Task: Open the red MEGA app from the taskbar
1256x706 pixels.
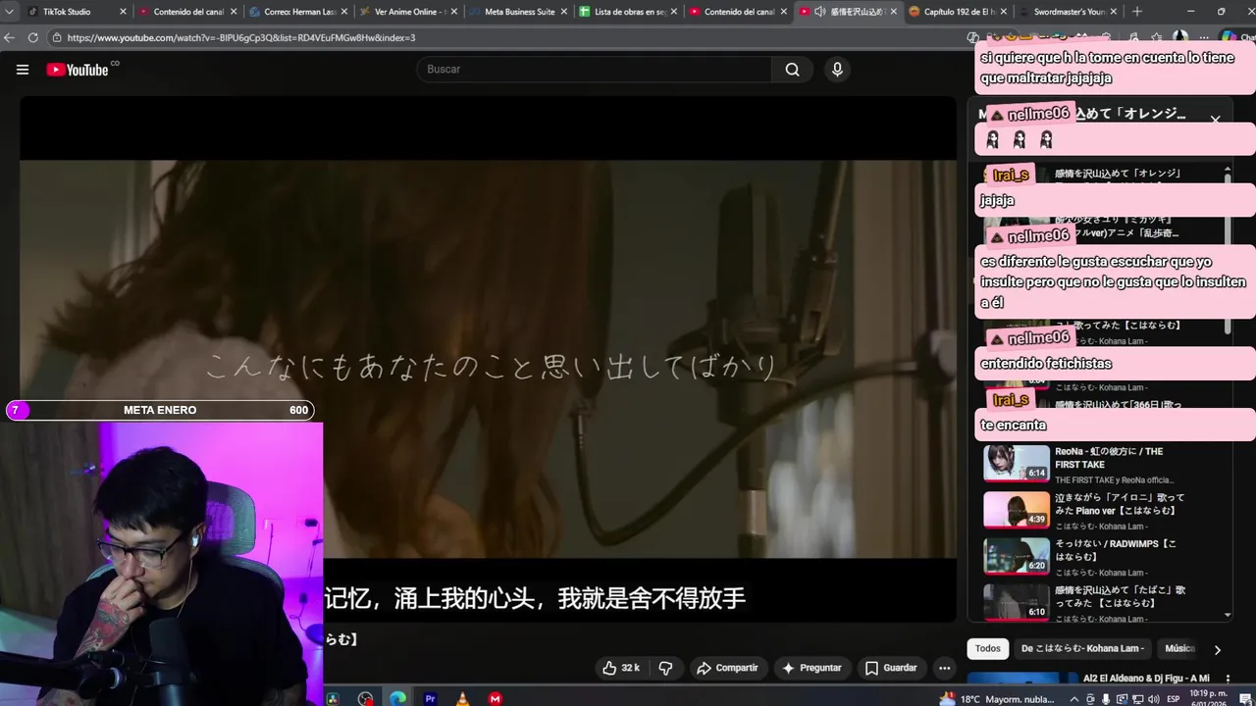Action: [495, 698]
